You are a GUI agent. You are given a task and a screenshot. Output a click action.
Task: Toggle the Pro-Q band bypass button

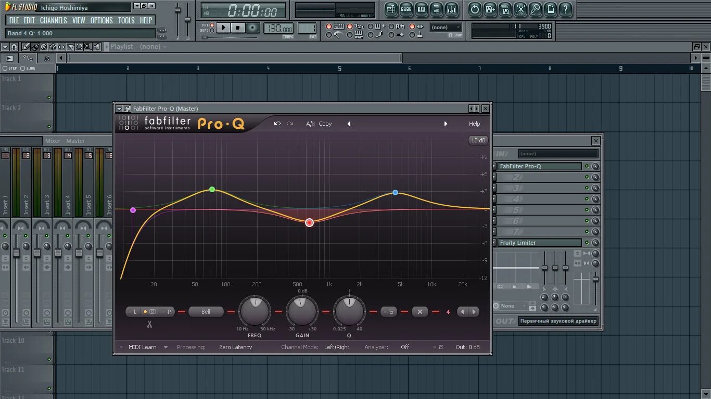click(x=390, y=312)
